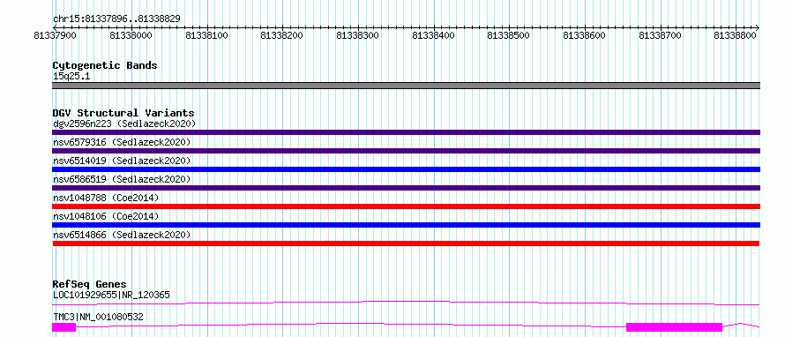
Task: Select variant label nsv6579316 (Sedlazeck2020)
Action: [x=122, y=142]
